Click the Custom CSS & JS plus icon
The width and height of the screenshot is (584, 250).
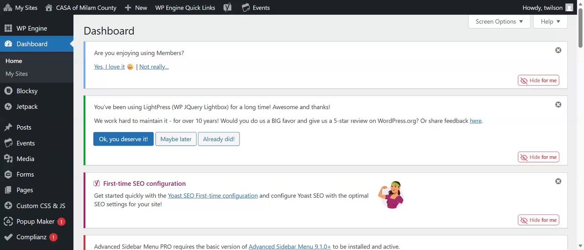pos(8,206)
